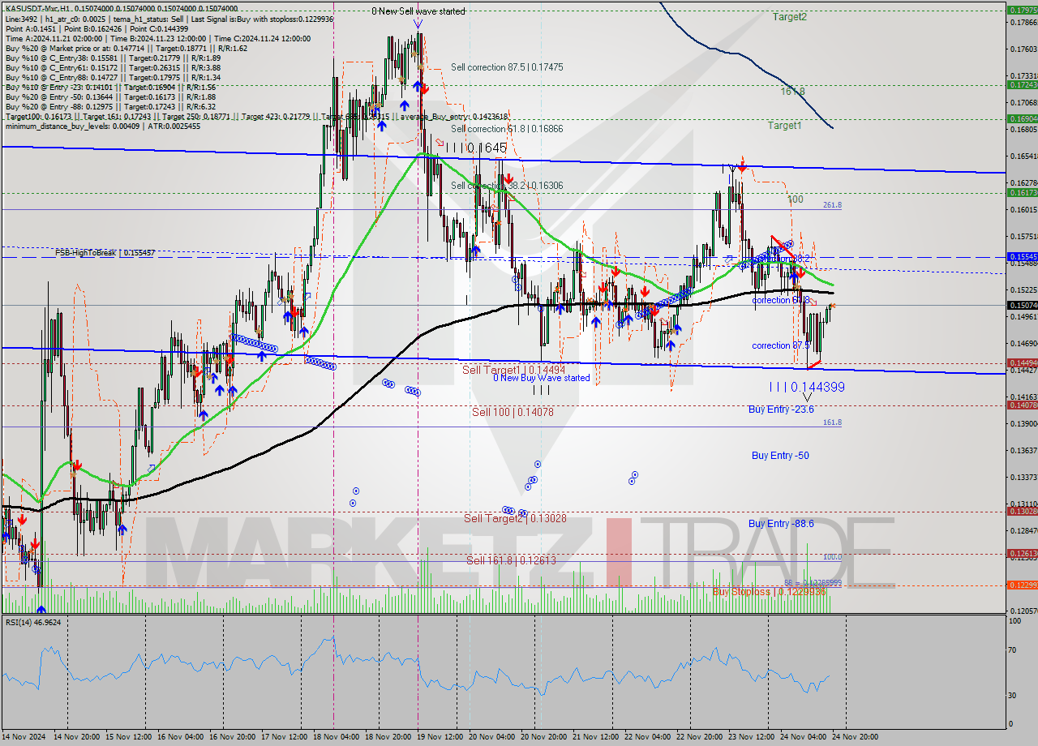The width and height of the screenshot is (1038, 746).
Task: Click the red 0.12613 price tag
Action: click(1022, 553)
